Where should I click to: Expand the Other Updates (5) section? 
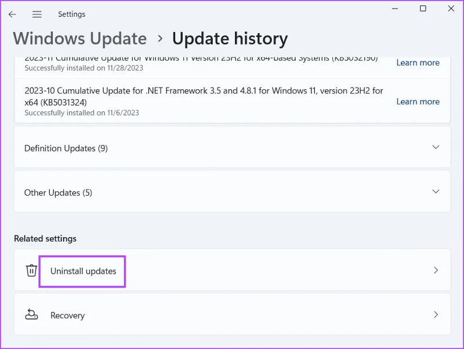tap(436, 191)
